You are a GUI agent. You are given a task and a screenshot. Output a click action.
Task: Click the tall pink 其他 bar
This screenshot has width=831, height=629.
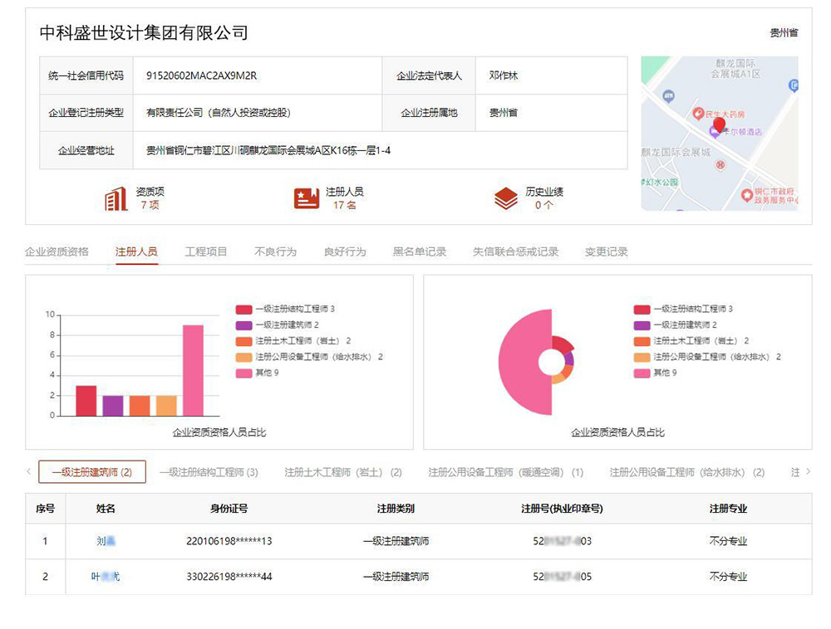pos(193,370)
